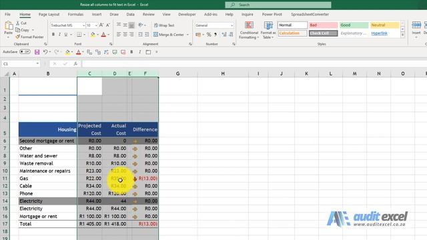The image size is (427, 240).
Task: Cut the selection with Cut
Action: pos(21,23)
